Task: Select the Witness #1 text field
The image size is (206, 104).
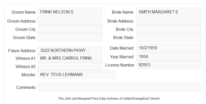Action: pyautogui.click(x=70, y=58)
